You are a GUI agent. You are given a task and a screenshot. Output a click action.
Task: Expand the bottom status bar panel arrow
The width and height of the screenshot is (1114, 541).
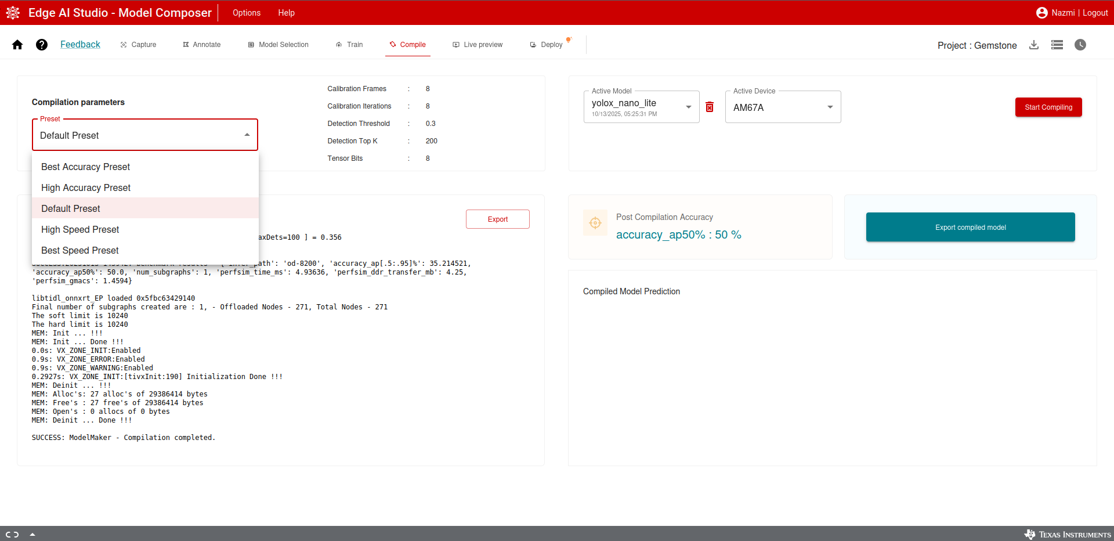[32, 535]
